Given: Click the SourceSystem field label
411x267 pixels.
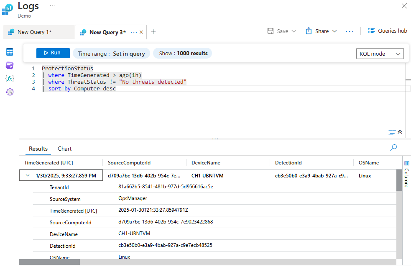Looking at the screenshot, I should [65, 199].
